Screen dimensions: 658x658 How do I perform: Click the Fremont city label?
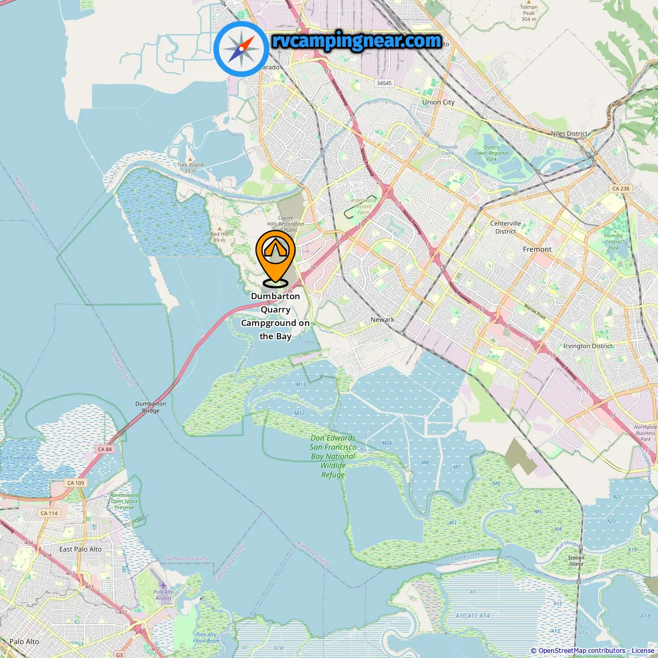[x=537, y=249]
